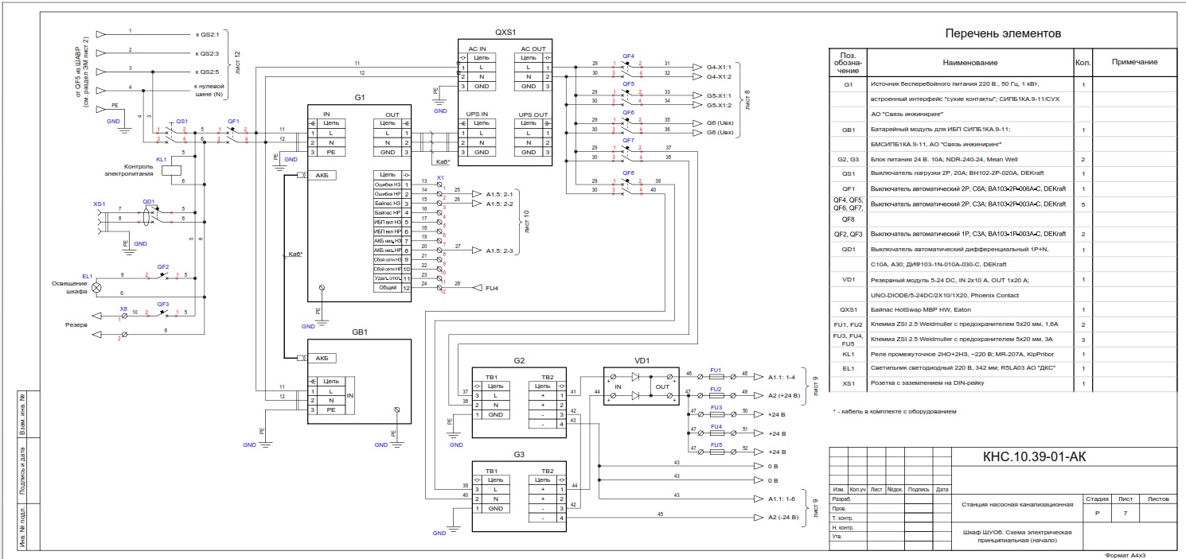Click the 'Байпас HotSwap MBP HW, Eaton' table row
1186x559 pixels.
1003,309
